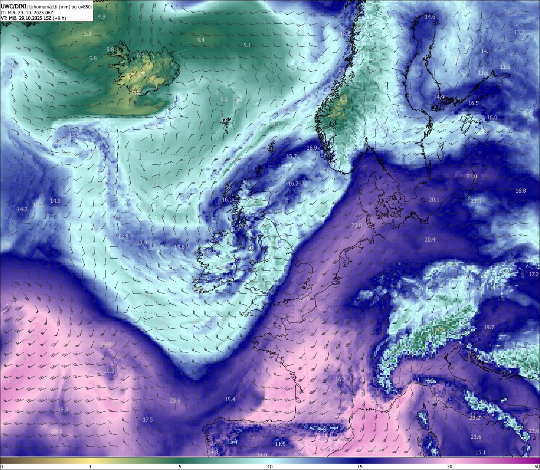Click the 19.7 value east of the Alps
This screenshot has height=470, width=540.
489,328
